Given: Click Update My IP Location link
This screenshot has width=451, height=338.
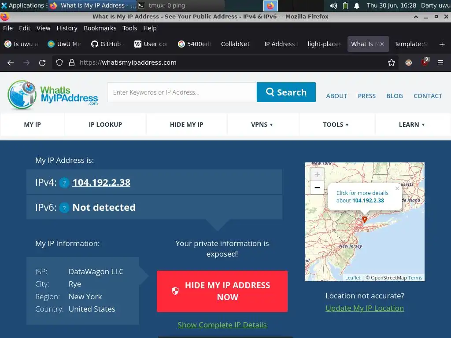Looking at the screenshot, I should [x=365, y=308].
